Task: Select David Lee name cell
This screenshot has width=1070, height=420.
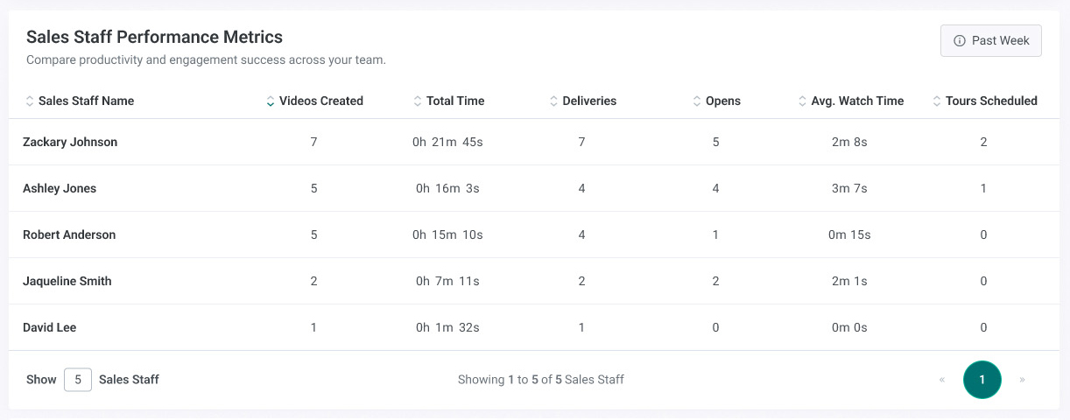Action: coord(49,327)
